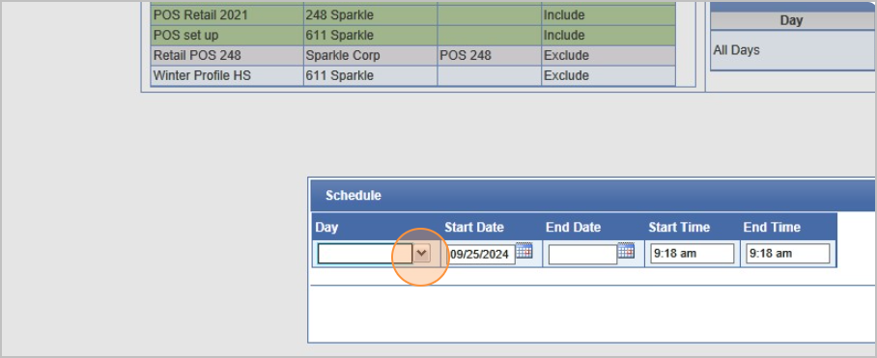
Task: Click the Include cell for 248 Sparkle
Action: pos(608,15)
